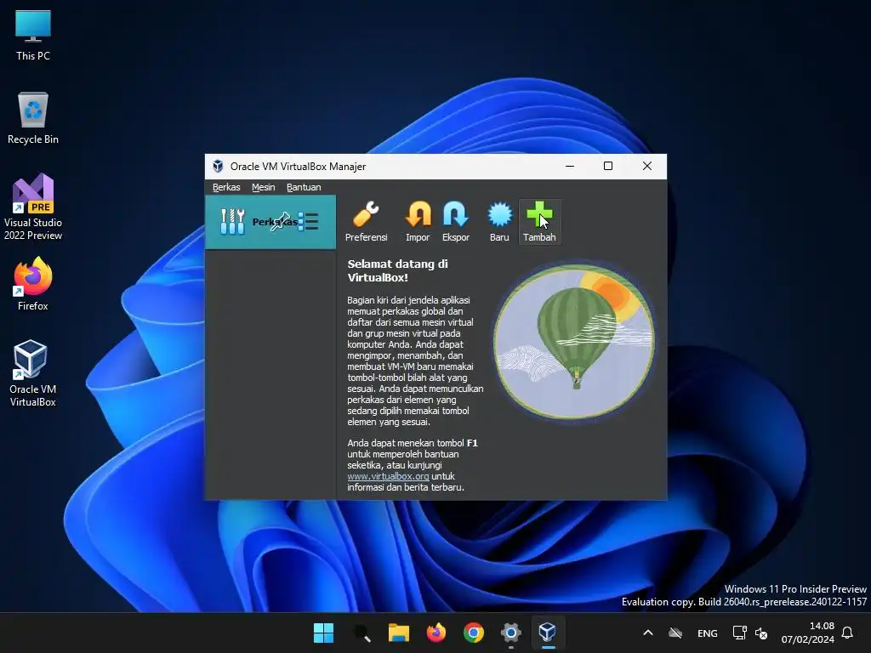Click the VirtualBox title bar logo icon
This screenshot has width=871, height=653.
(x=218, y=166)
